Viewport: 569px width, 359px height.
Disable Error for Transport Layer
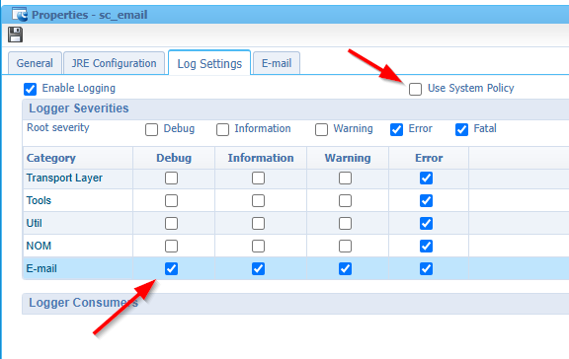click(426, 178)
